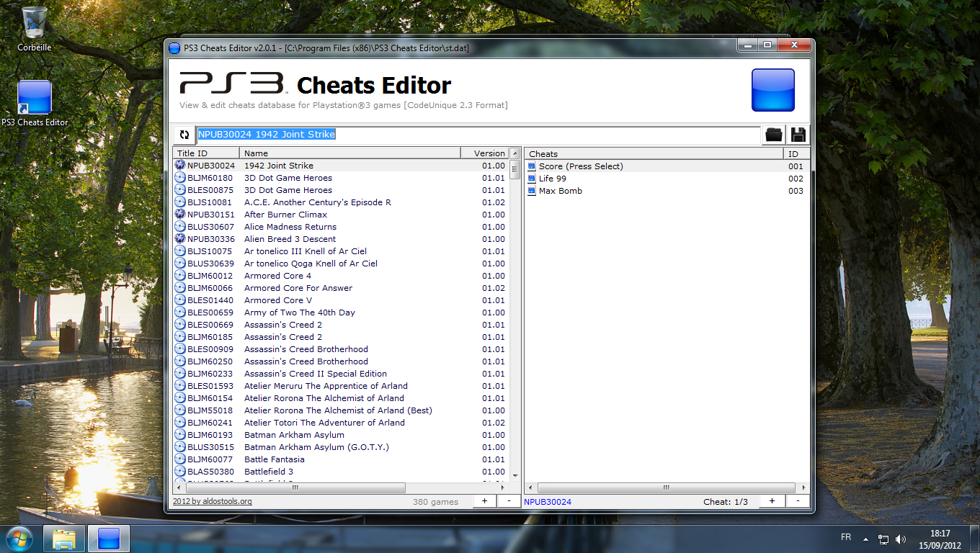The image size is (980, 553).
Task: Click the network icon in system tray
Action: tap(883, 539)
